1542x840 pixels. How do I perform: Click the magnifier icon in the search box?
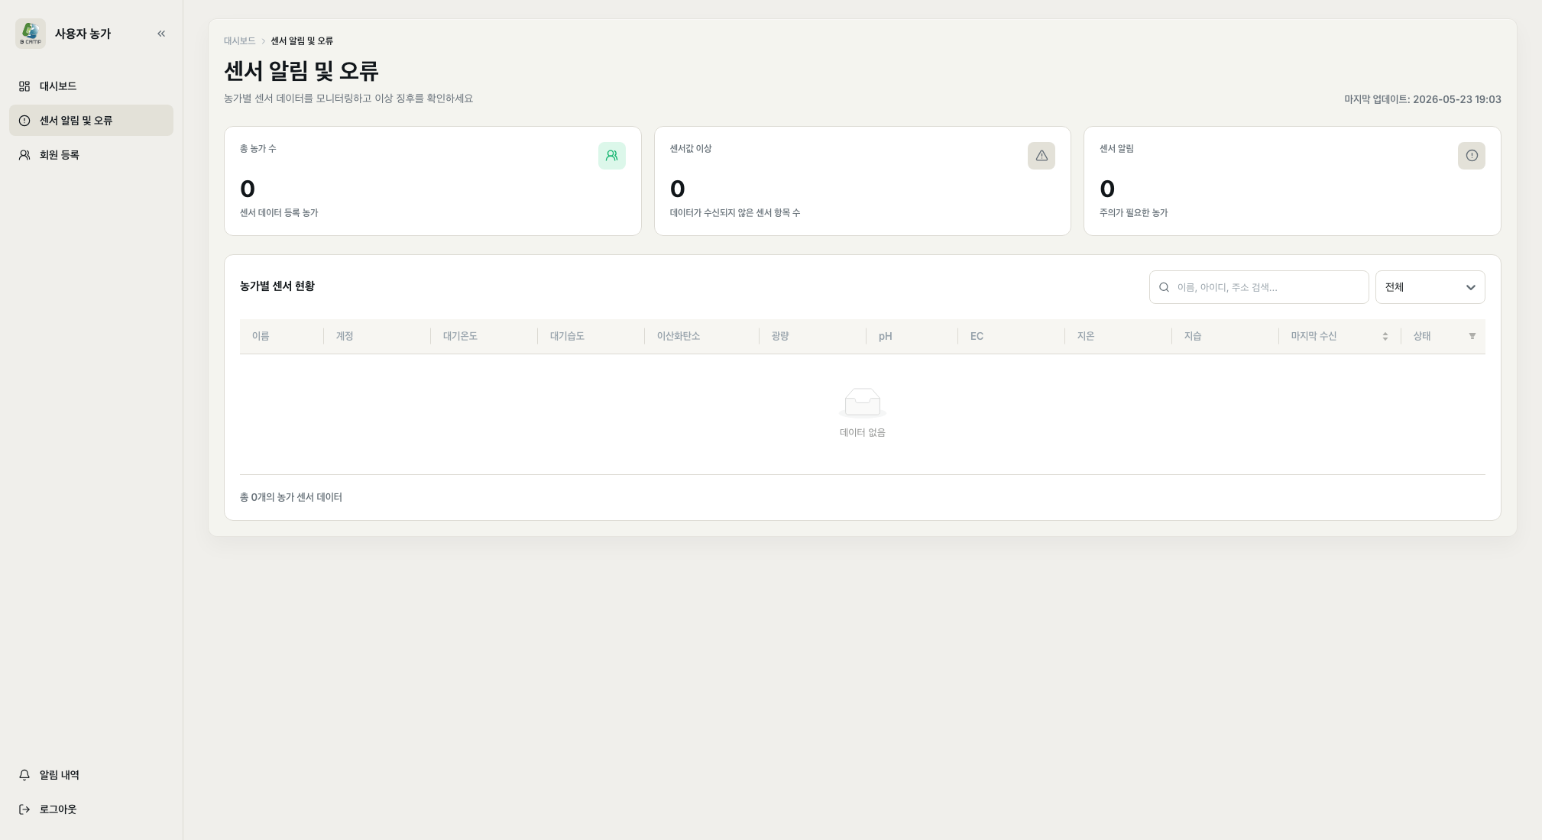(1164, 287)
